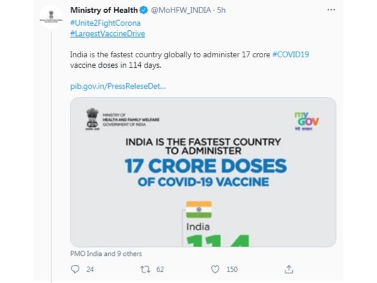Viewport: 377px width, 283px height.
Task: Open the #LargestVaccineDrive hashtag
Action: coord(107,34)
